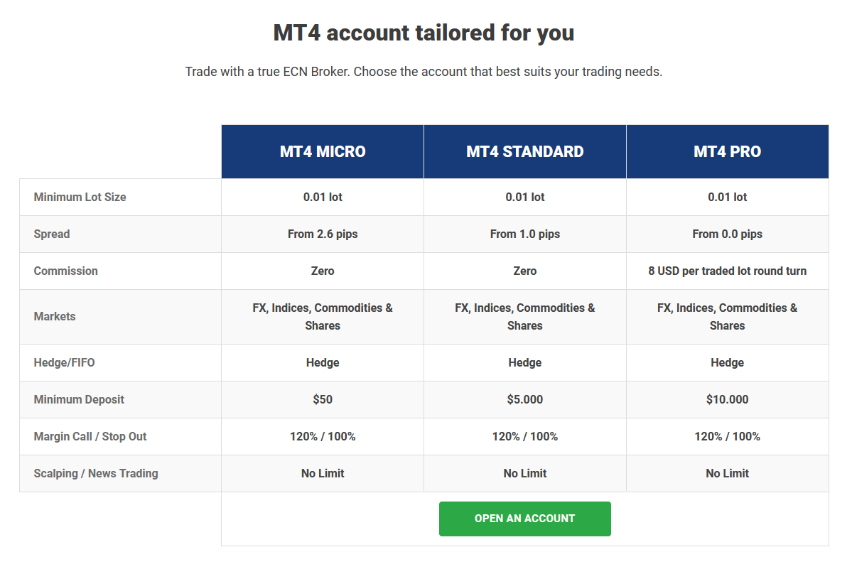Click the $50 minimum deposit cell
Image resolution: width=852 pixels, height=574 pixels.
click(323, 400)
